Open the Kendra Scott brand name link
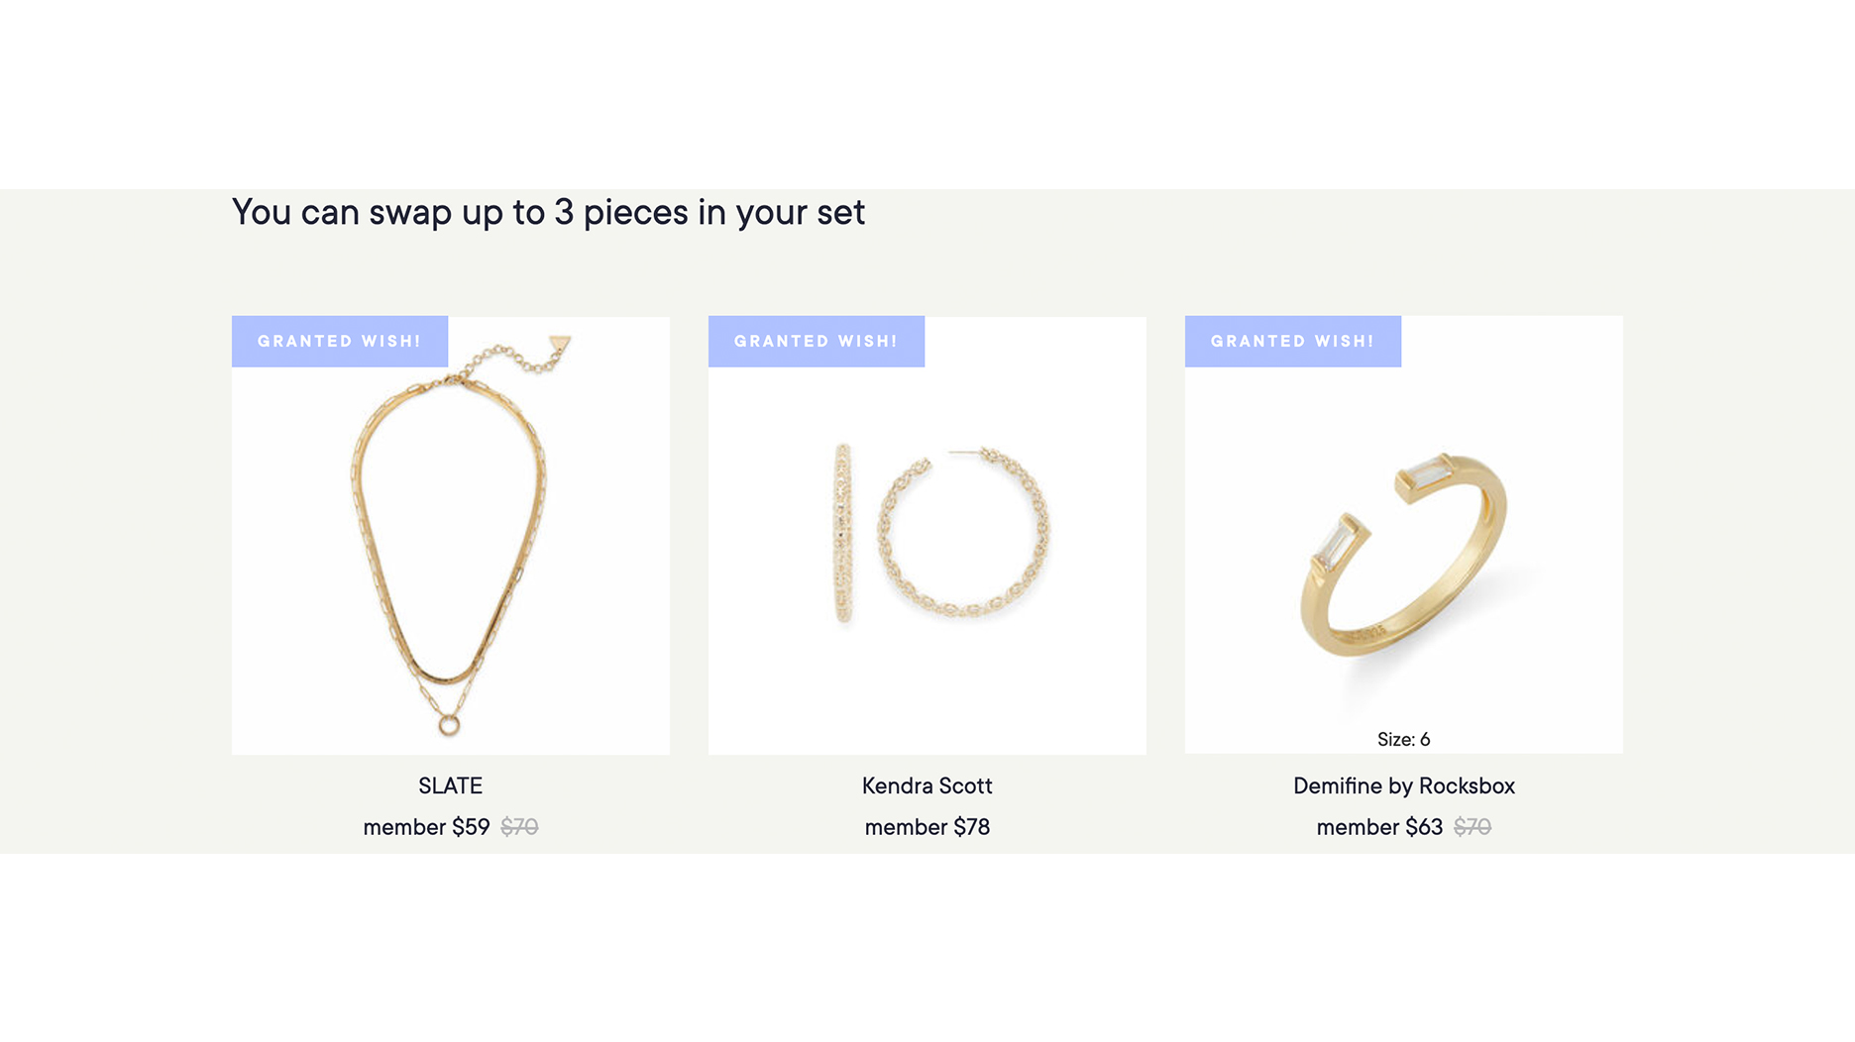This screenshot has width=1855, height=1042. point(927,786)
